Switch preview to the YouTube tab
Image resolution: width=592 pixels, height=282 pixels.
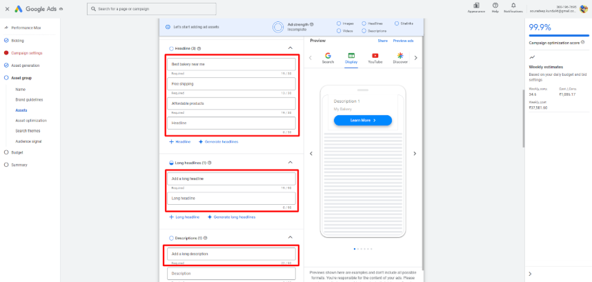pos(375,57)
